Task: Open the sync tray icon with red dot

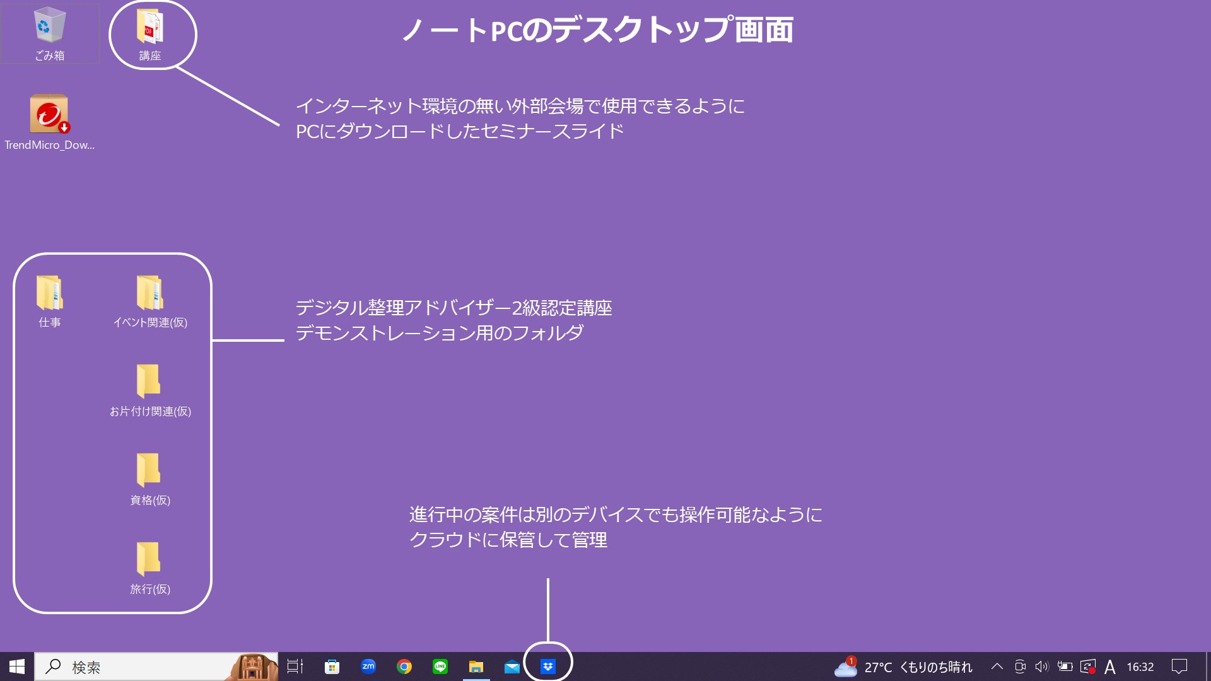Action: point(1088,666)
